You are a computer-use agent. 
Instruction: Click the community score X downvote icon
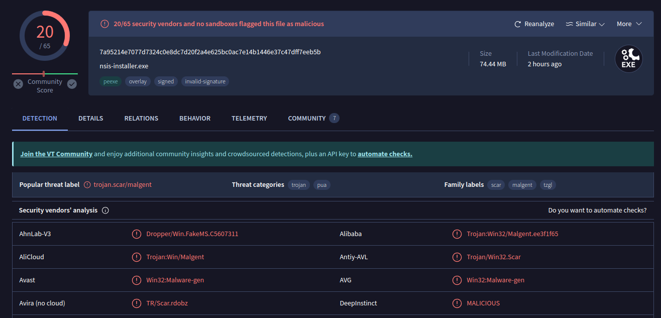(18, 84)
